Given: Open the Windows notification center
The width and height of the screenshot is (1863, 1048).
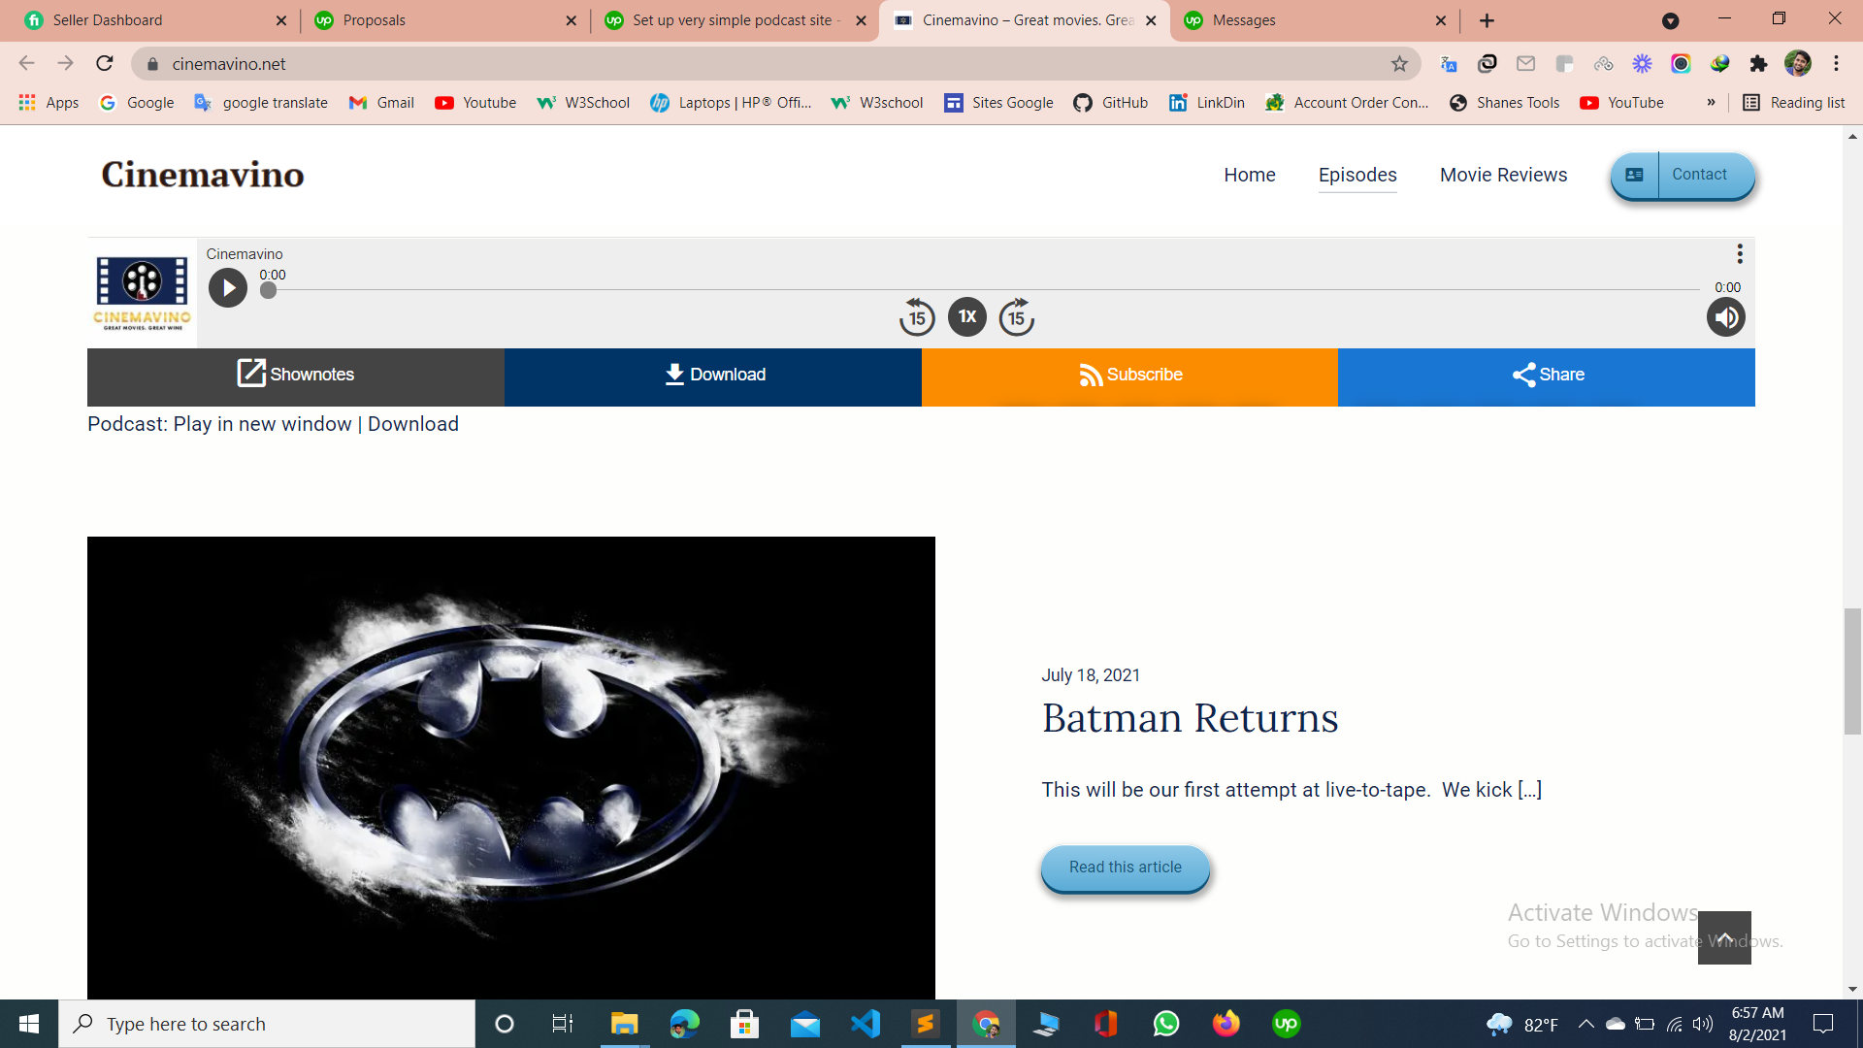Looking at the screenshot, I should point(1823,1024).
